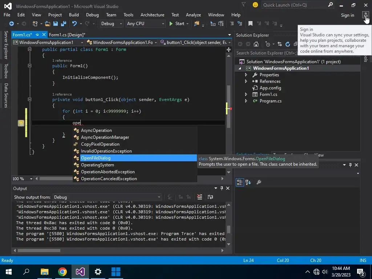The image size is (372, 279).
Task: Sort properties alphabetically with A-Z icon
Action: coord(248,182)
